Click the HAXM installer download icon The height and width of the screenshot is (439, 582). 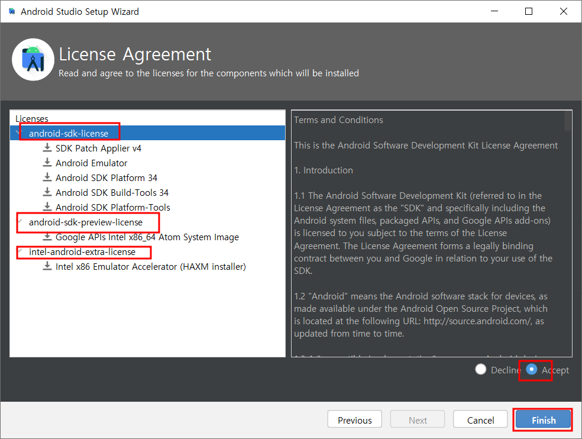47,266
